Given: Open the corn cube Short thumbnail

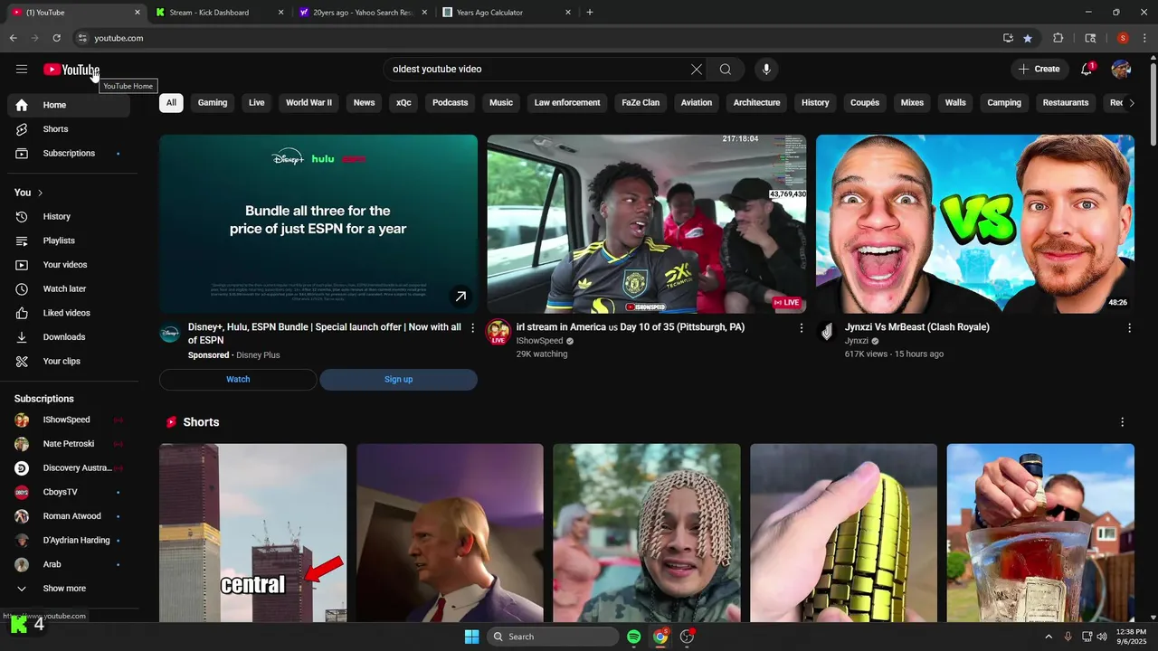Looking at the screenshot, I should tap(843, 533).
